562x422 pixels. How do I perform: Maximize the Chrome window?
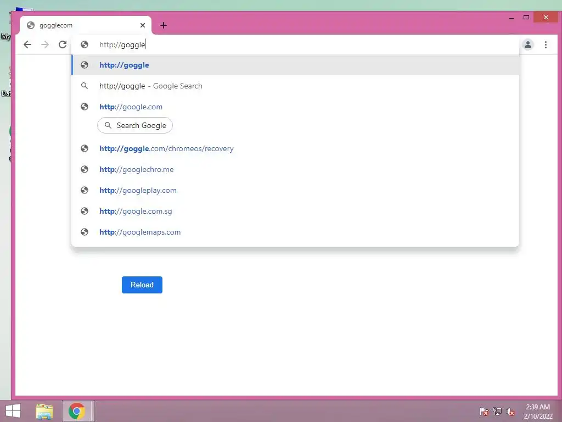[526, 17]
